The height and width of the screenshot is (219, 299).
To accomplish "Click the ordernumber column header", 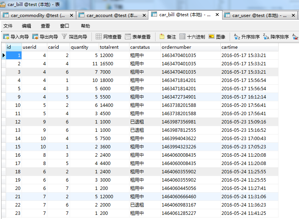I will click(190, 47).
